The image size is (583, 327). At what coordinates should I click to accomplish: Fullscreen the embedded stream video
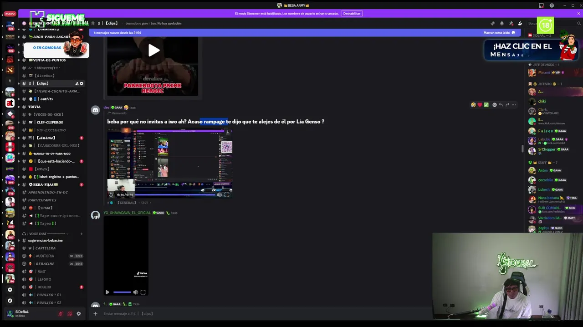(227, 195)
